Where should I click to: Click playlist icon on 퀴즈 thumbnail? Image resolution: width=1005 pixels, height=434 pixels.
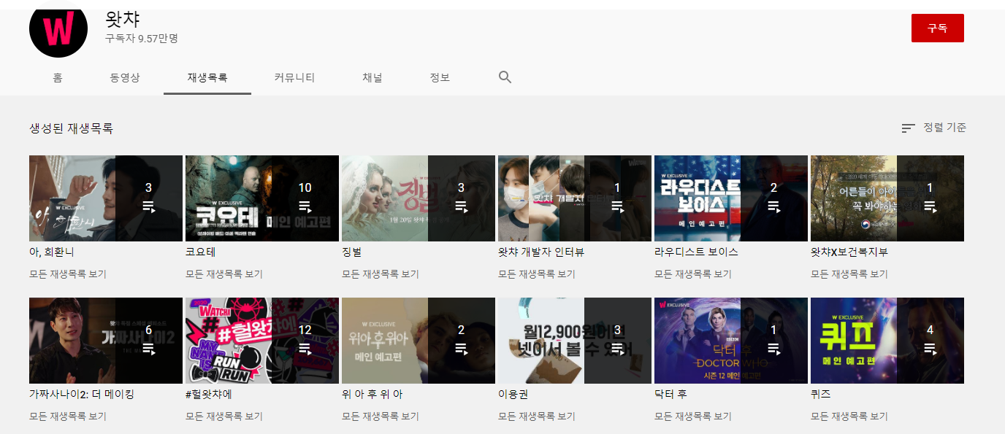pyautogui.click(x=930, y=349)
